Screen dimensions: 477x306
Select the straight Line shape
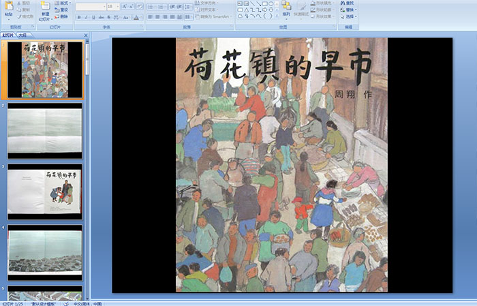coord(253,3)
